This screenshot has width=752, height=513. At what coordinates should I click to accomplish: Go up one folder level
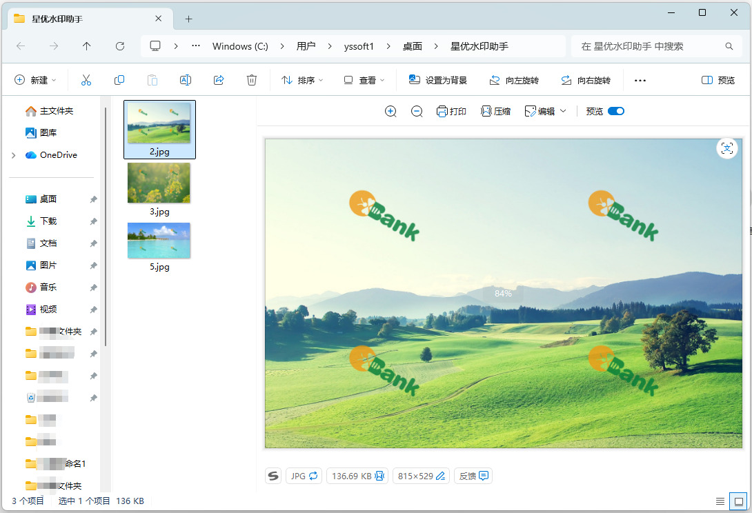86,46
